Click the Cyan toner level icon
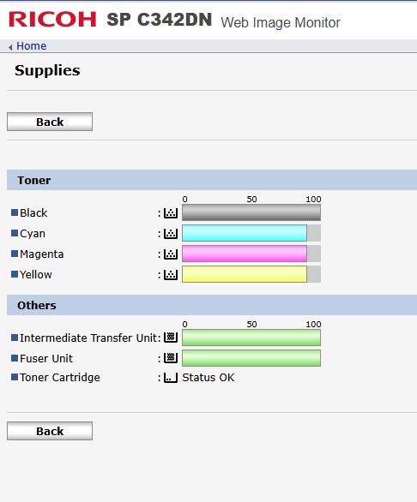This screenshot has height=502, width=417. click(171, 233)
